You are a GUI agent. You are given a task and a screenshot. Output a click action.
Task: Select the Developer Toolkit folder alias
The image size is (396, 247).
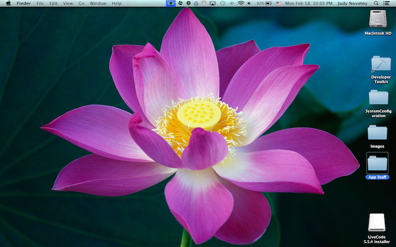381,64
